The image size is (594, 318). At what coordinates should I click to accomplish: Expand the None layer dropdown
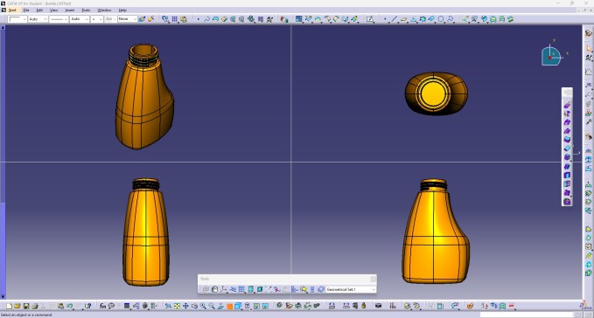pyautogui.click(x=135, y=19)
